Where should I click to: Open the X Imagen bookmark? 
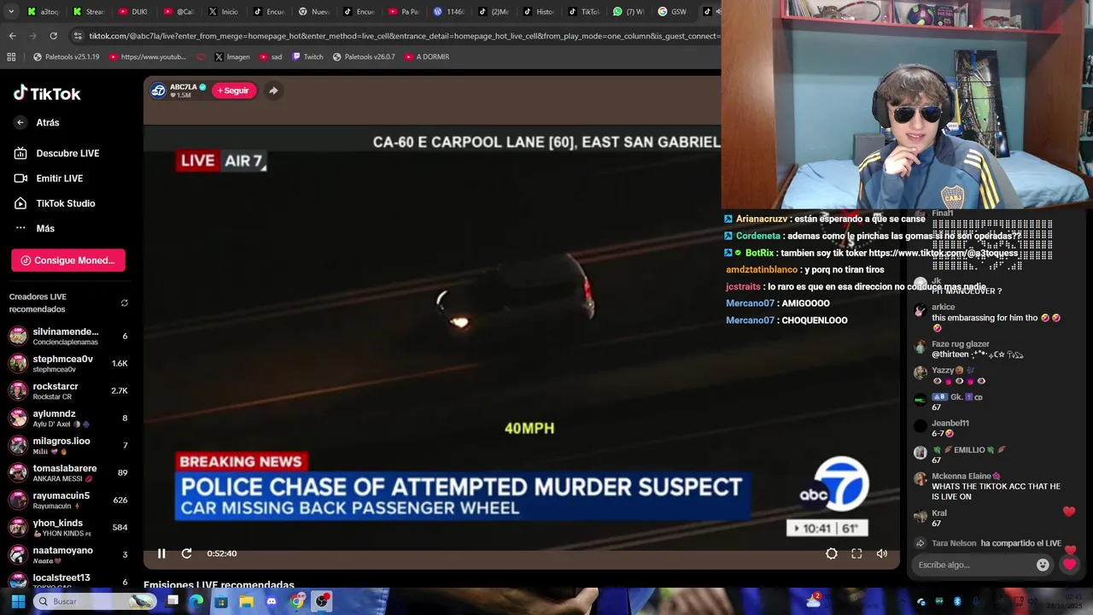tap(231, 57)
